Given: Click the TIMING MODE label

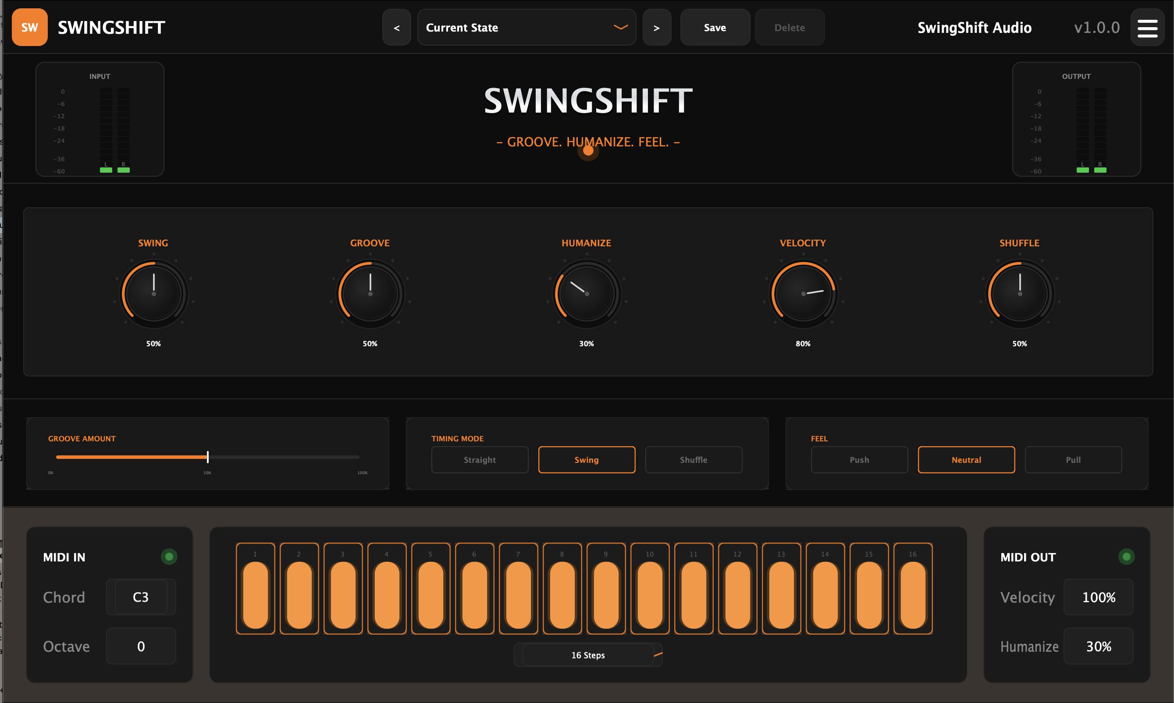Looking at the screenshot, I should [x=457, y=439].
